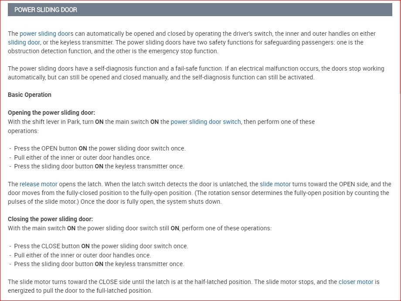Viewport: 401px width, 301px height.
Task: Click the "release motor" link
Action: pos(38,184)
